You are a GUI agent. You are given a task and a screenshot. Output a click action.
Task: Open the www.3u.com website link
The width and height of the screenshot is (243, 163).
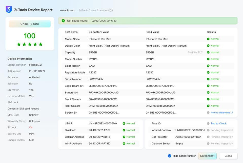pos(67,11)
